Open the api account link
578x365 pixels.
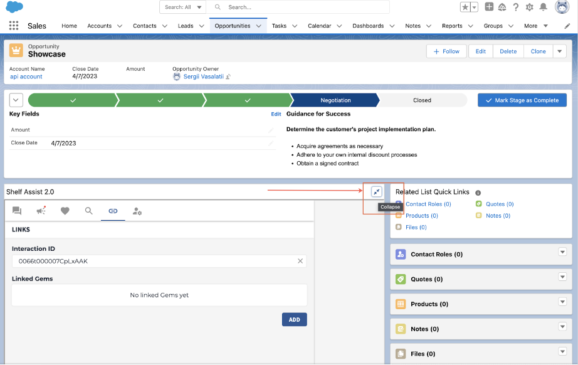point(26,77)
